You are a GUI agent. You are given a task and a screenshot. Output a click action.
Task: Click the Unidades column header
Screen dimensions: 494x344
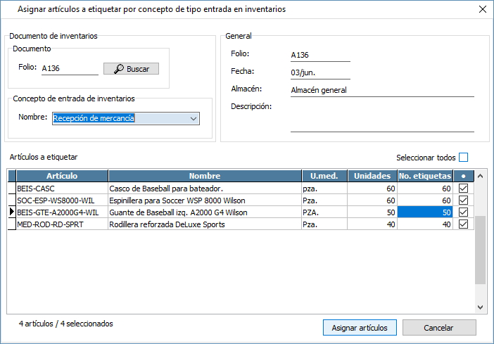pos(373,176)
